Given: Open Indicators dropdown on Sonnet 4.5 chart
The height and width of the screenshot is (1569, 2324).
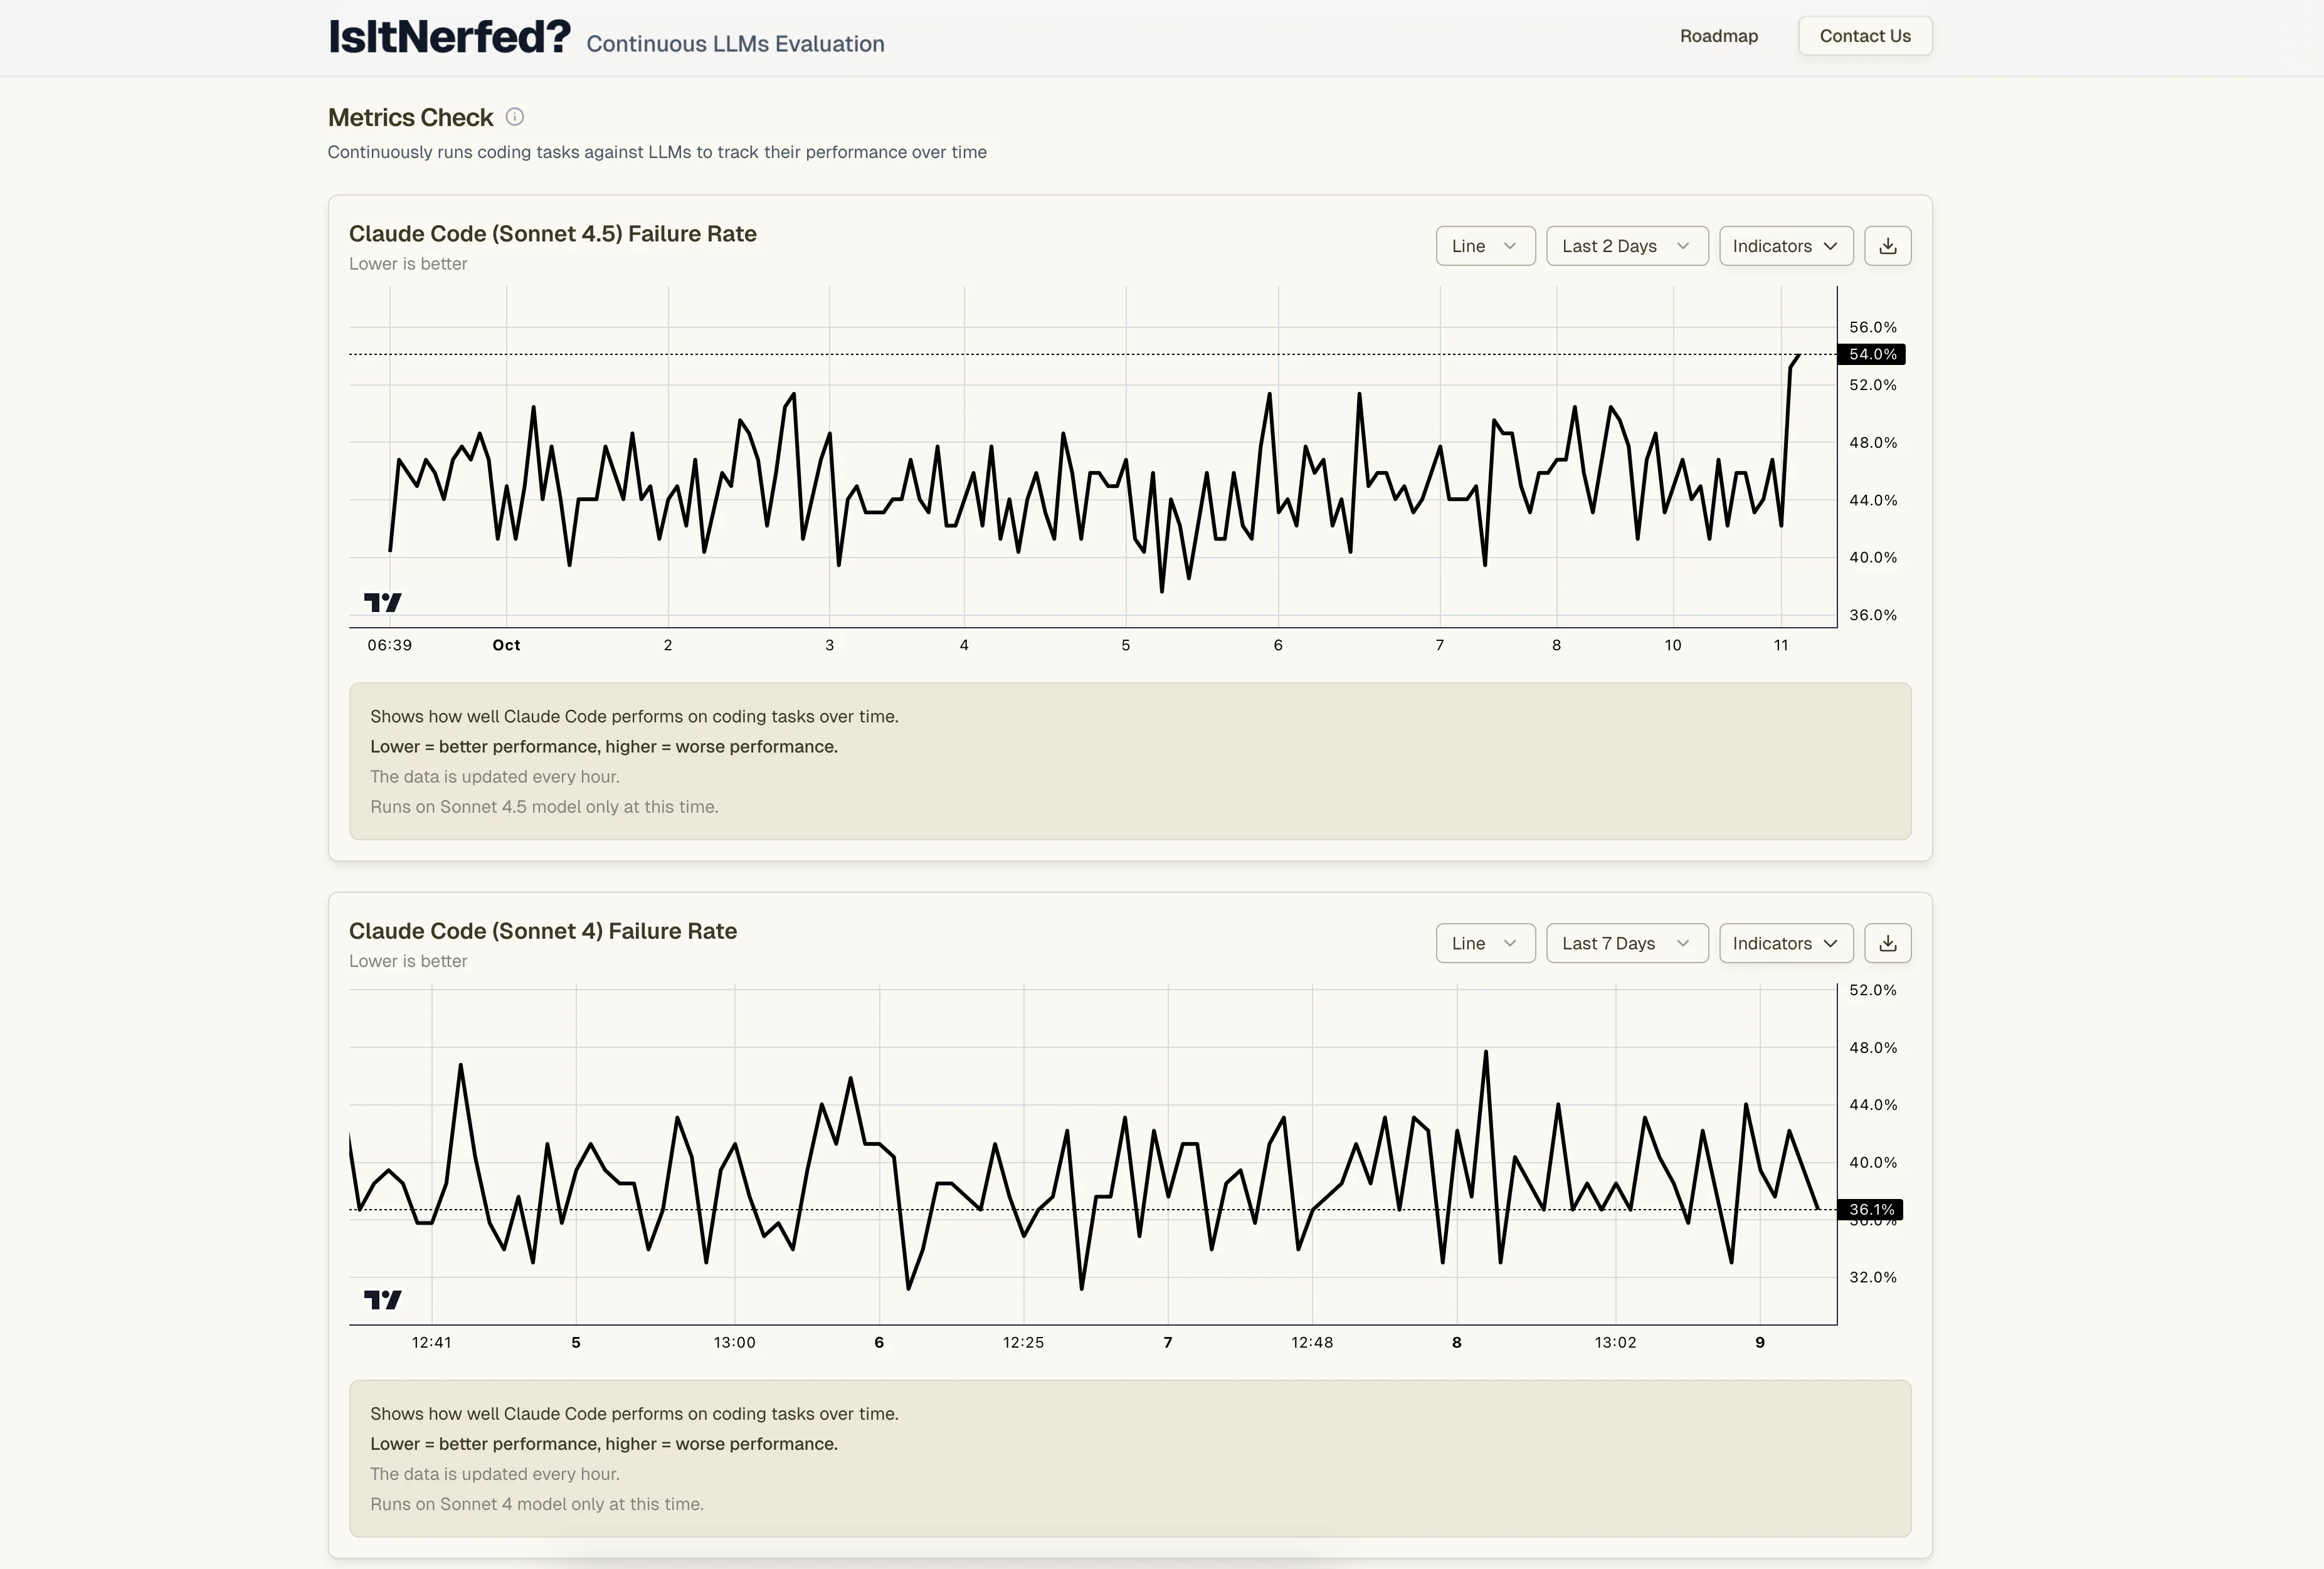Looking at the screenshot, I should tap(1785, 246).
